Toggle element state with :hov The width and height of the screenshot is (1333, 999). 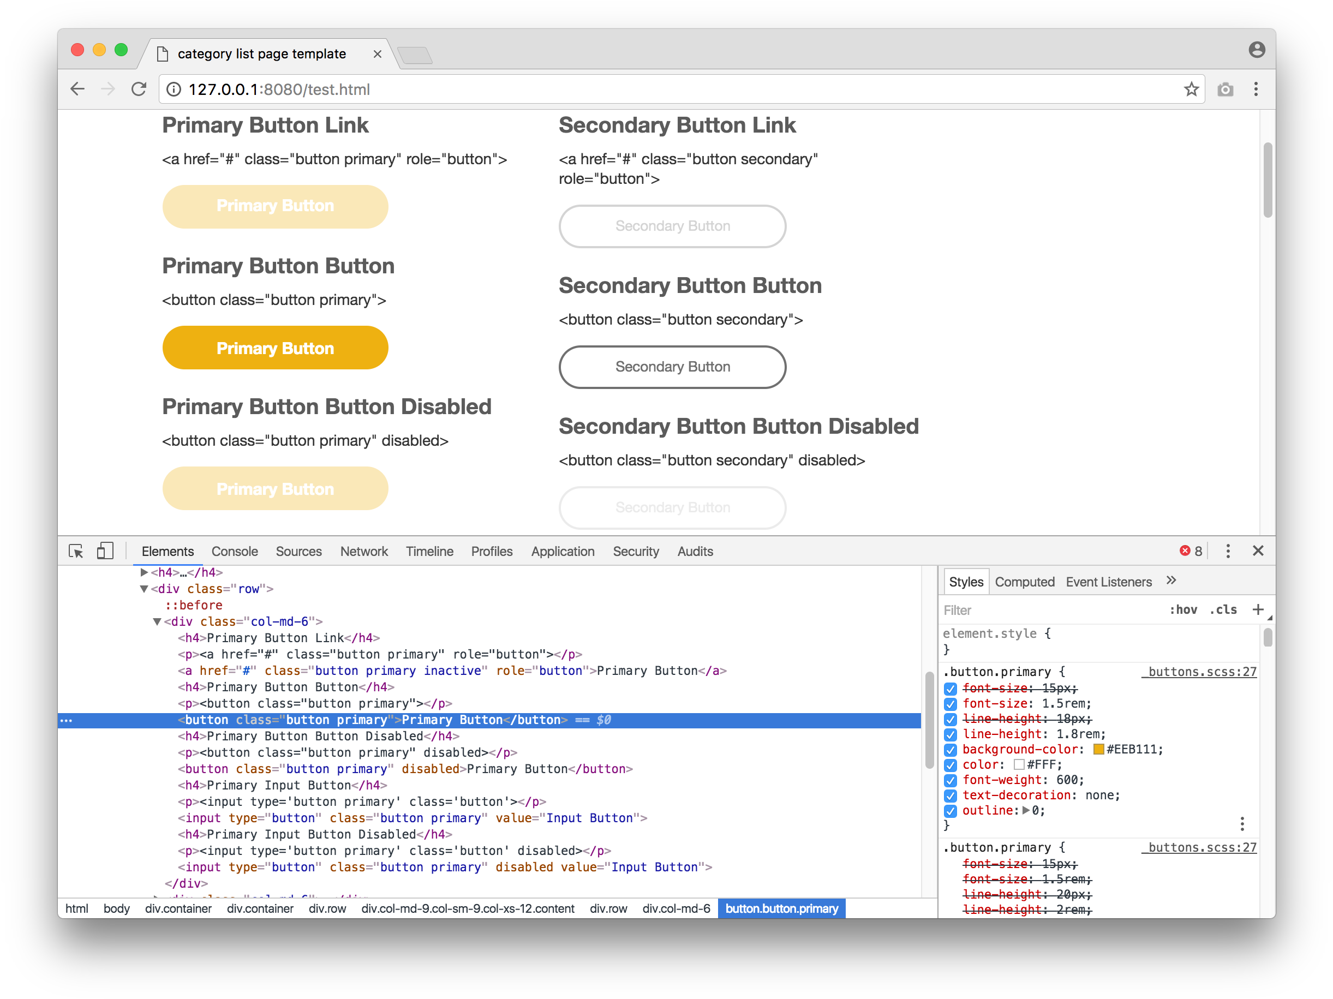point(1183,609)
